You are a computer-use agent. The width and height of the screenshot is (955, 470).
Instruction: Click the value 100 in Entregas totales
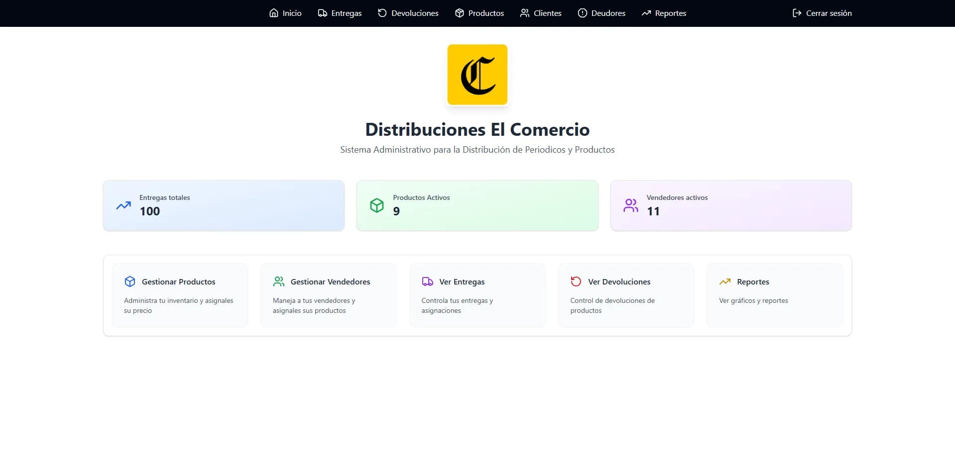150,211
